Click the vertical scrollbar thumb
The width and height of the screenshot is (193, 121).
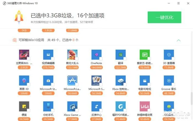[192, 99]
